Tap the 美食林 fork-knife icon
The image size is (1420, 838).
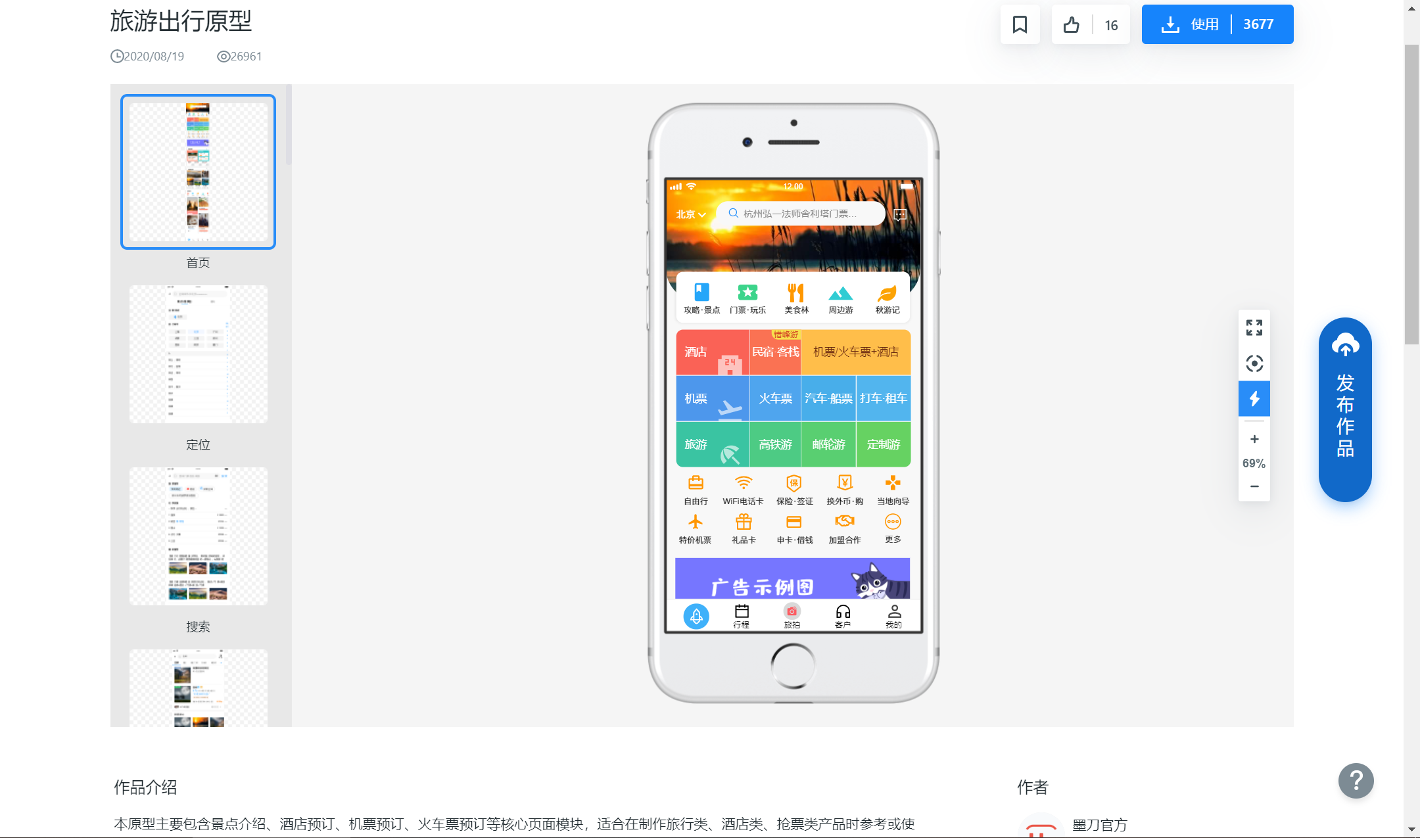[x=795, y=293]
